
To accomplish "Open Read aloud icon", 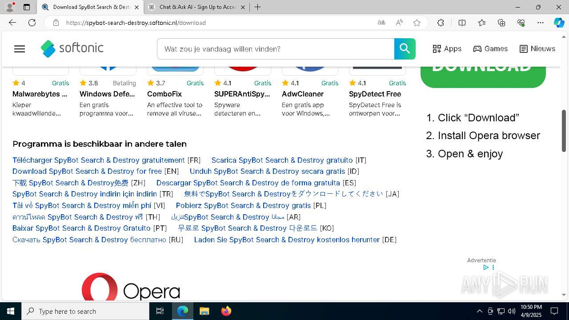I will point(399,23).
